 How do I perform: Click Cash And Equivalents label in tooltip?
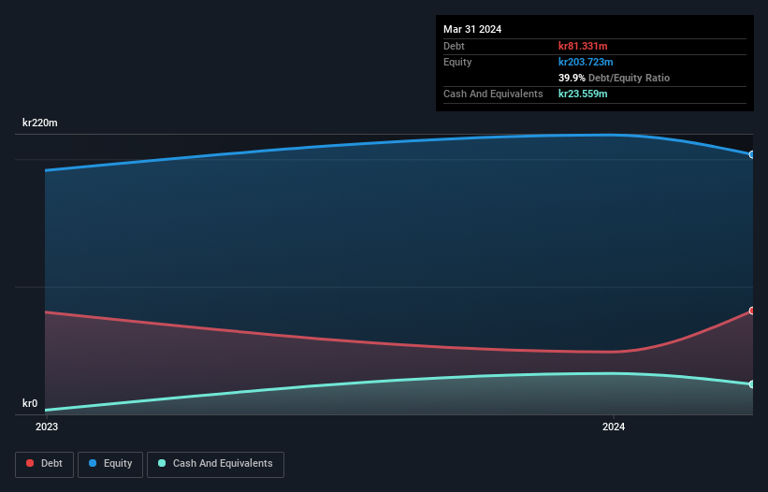pos(493,94)
